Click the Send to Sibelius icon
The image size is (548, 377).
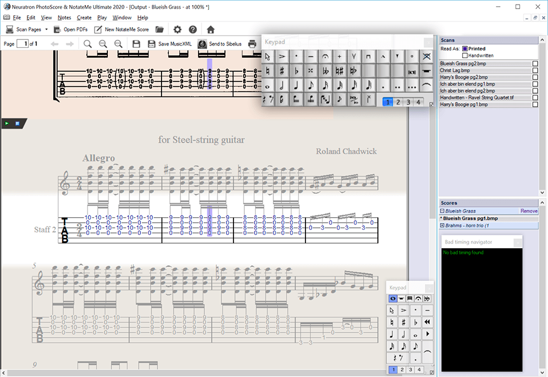tap(202, 44)
